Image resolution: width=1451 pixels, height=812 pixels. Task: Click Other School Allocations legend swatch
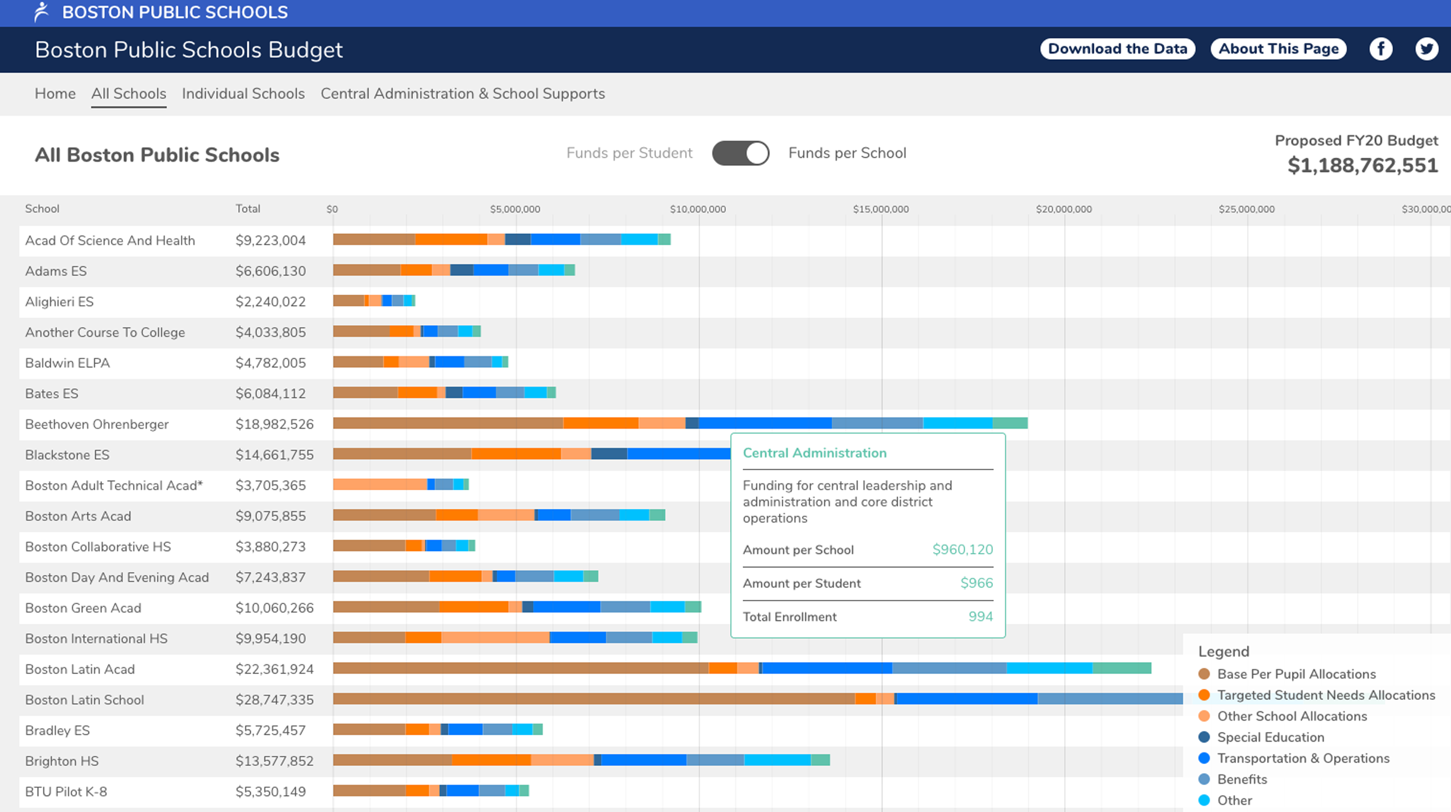[1204, 716]
